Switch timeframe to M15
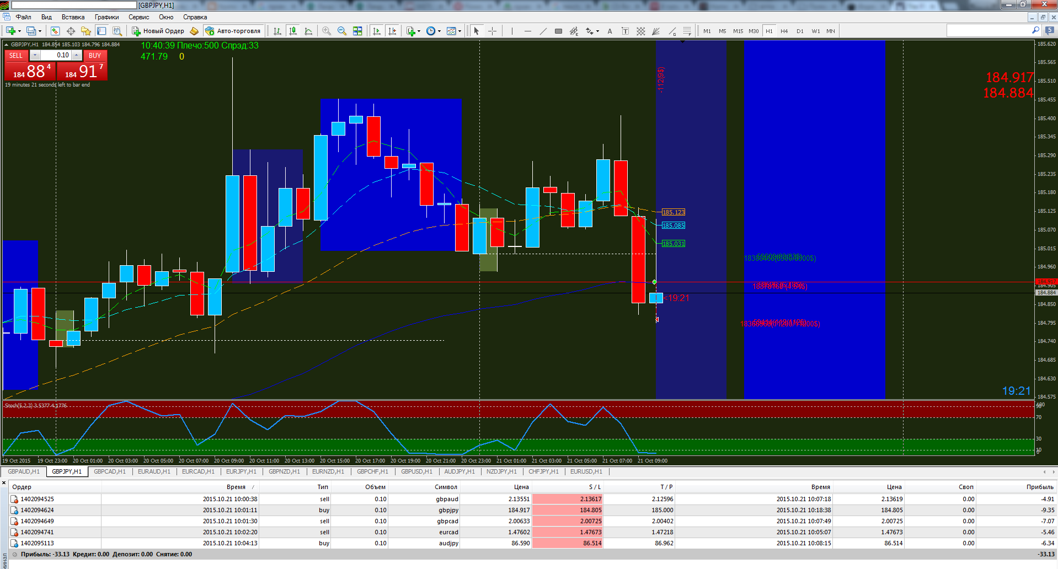 pyautogui.click(x=738, y=31)
